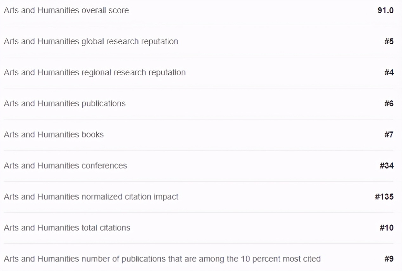Viewport: 402px width, 271px height.
Task: Click the 'Arts and Humanities conferences' label
Action: [65, 166]
